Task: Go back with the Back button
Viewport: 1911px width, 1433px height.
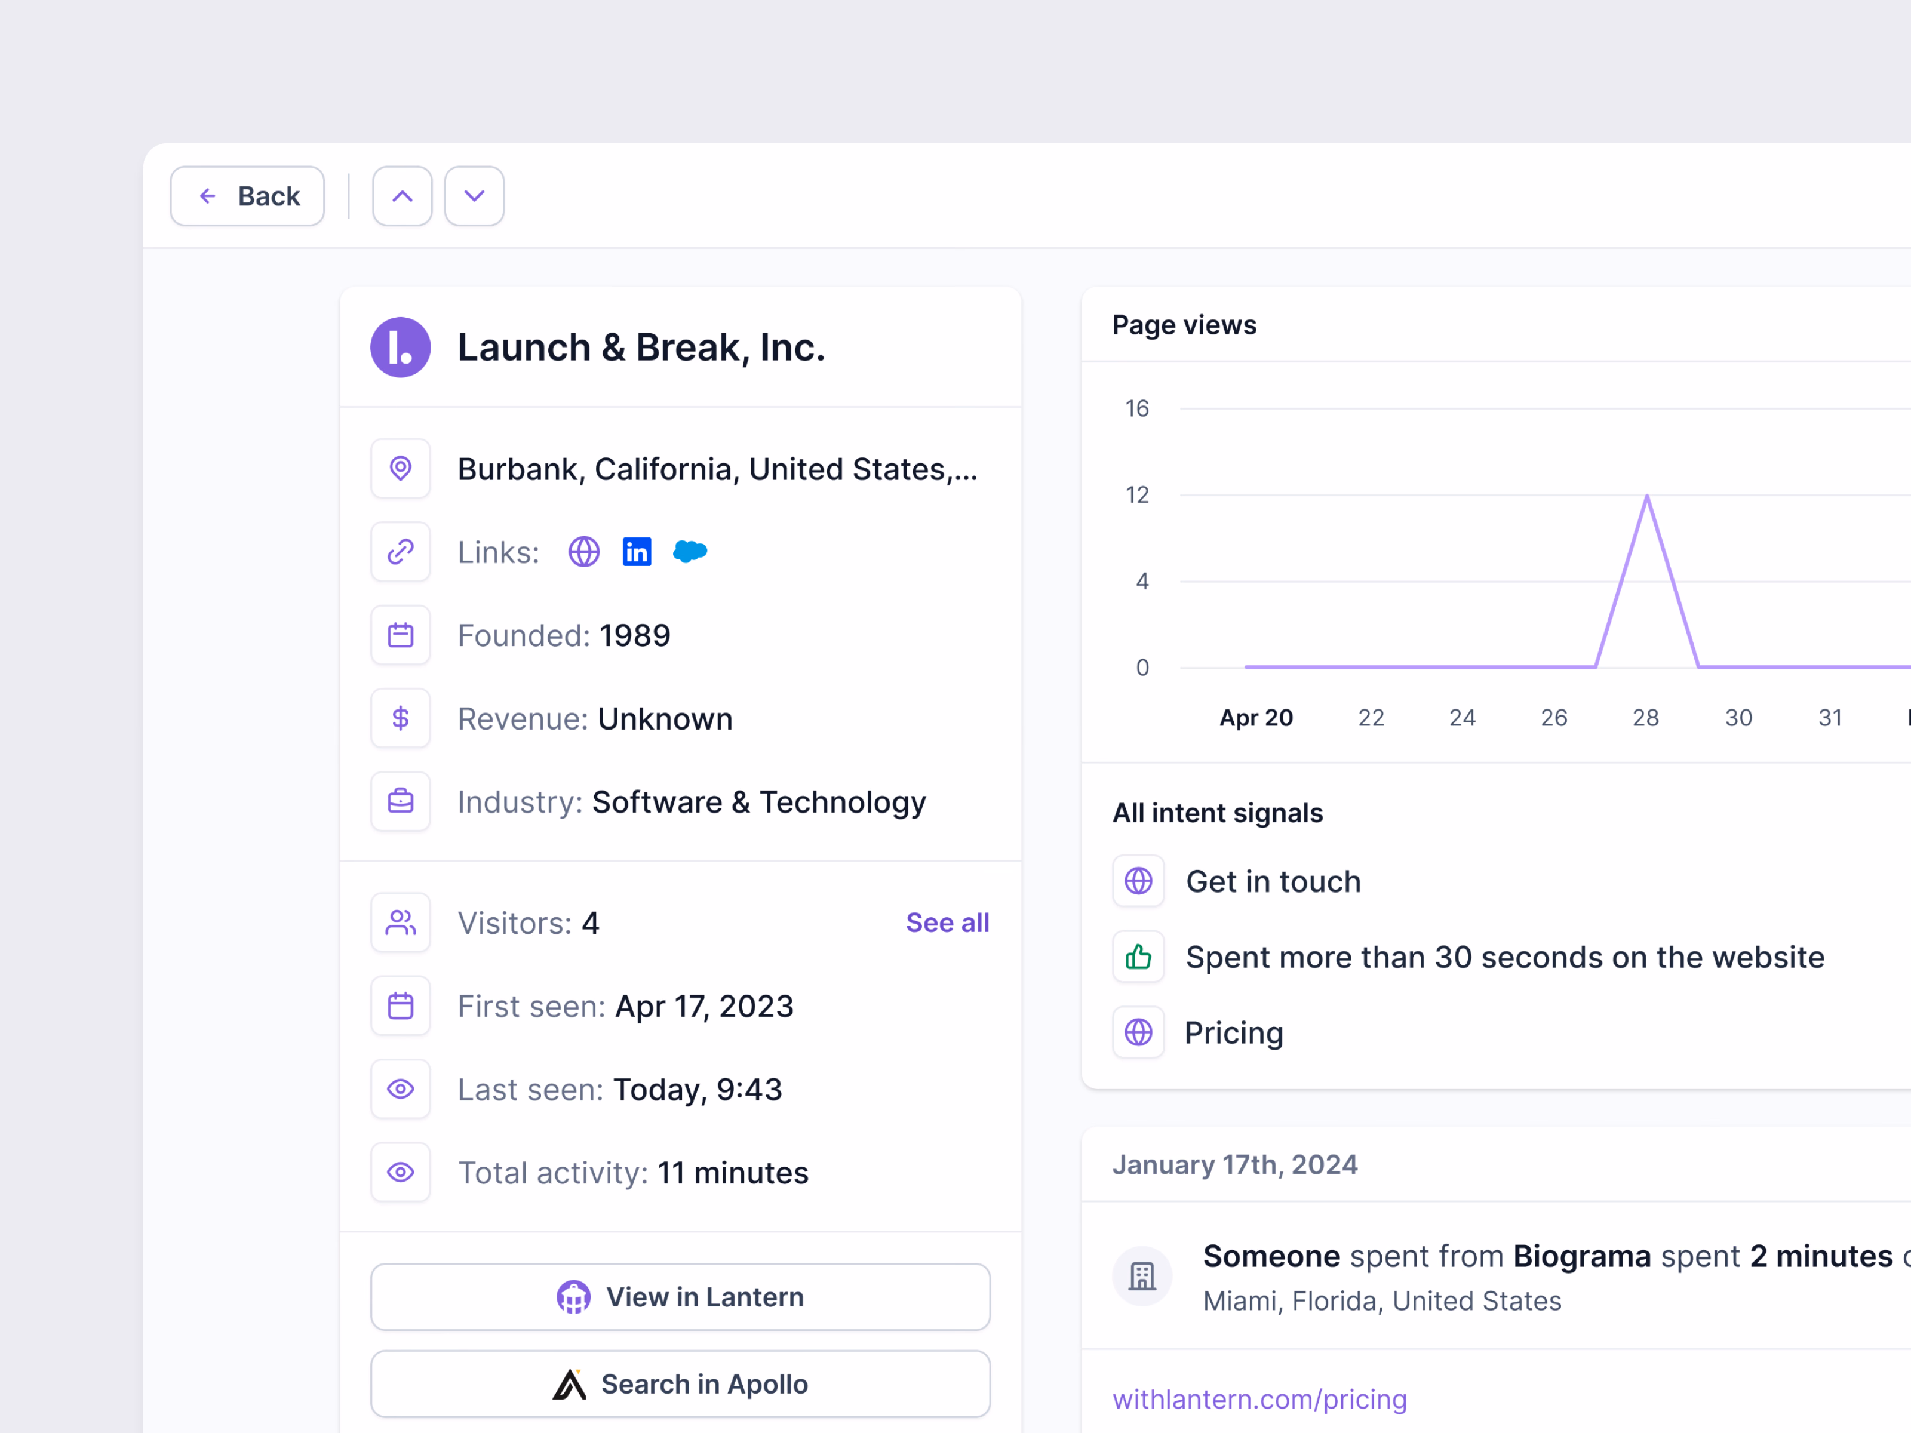Action: 247,196
